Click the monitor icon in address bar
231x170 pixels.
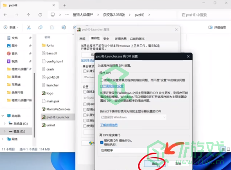tap(52, 15)
